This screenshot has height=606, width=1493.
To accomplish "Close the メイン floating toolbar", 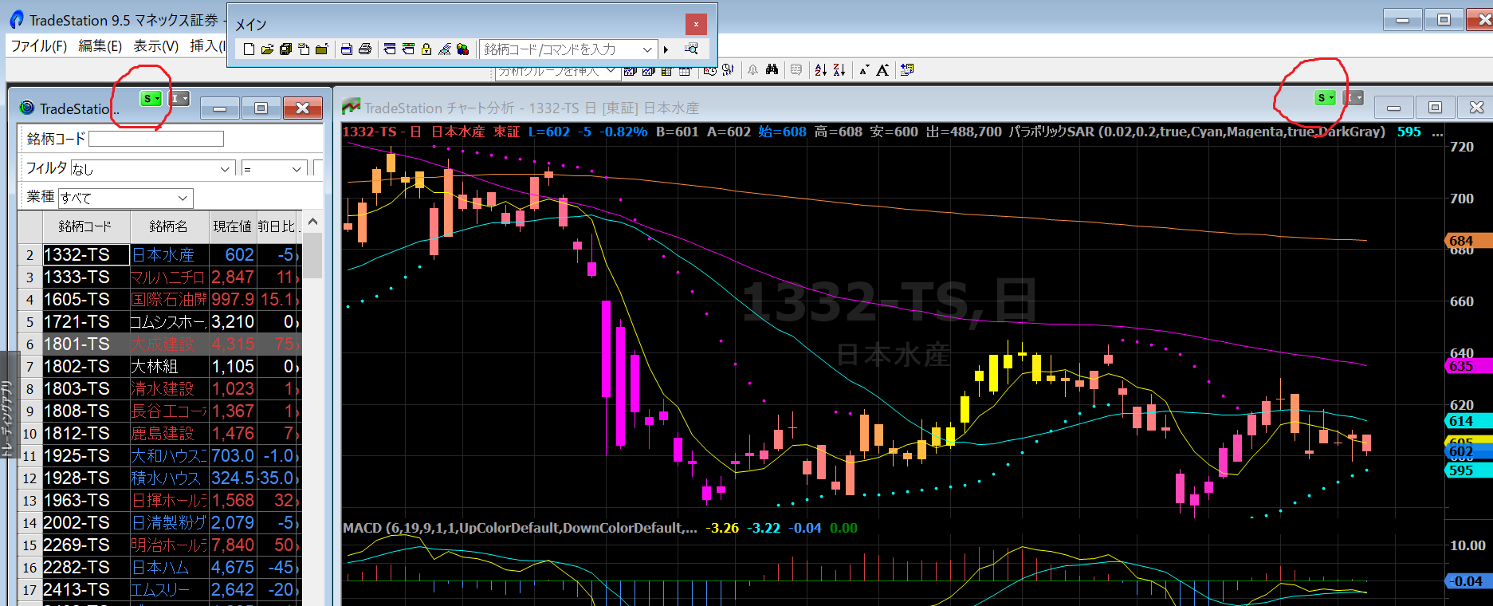I will 696,24.
